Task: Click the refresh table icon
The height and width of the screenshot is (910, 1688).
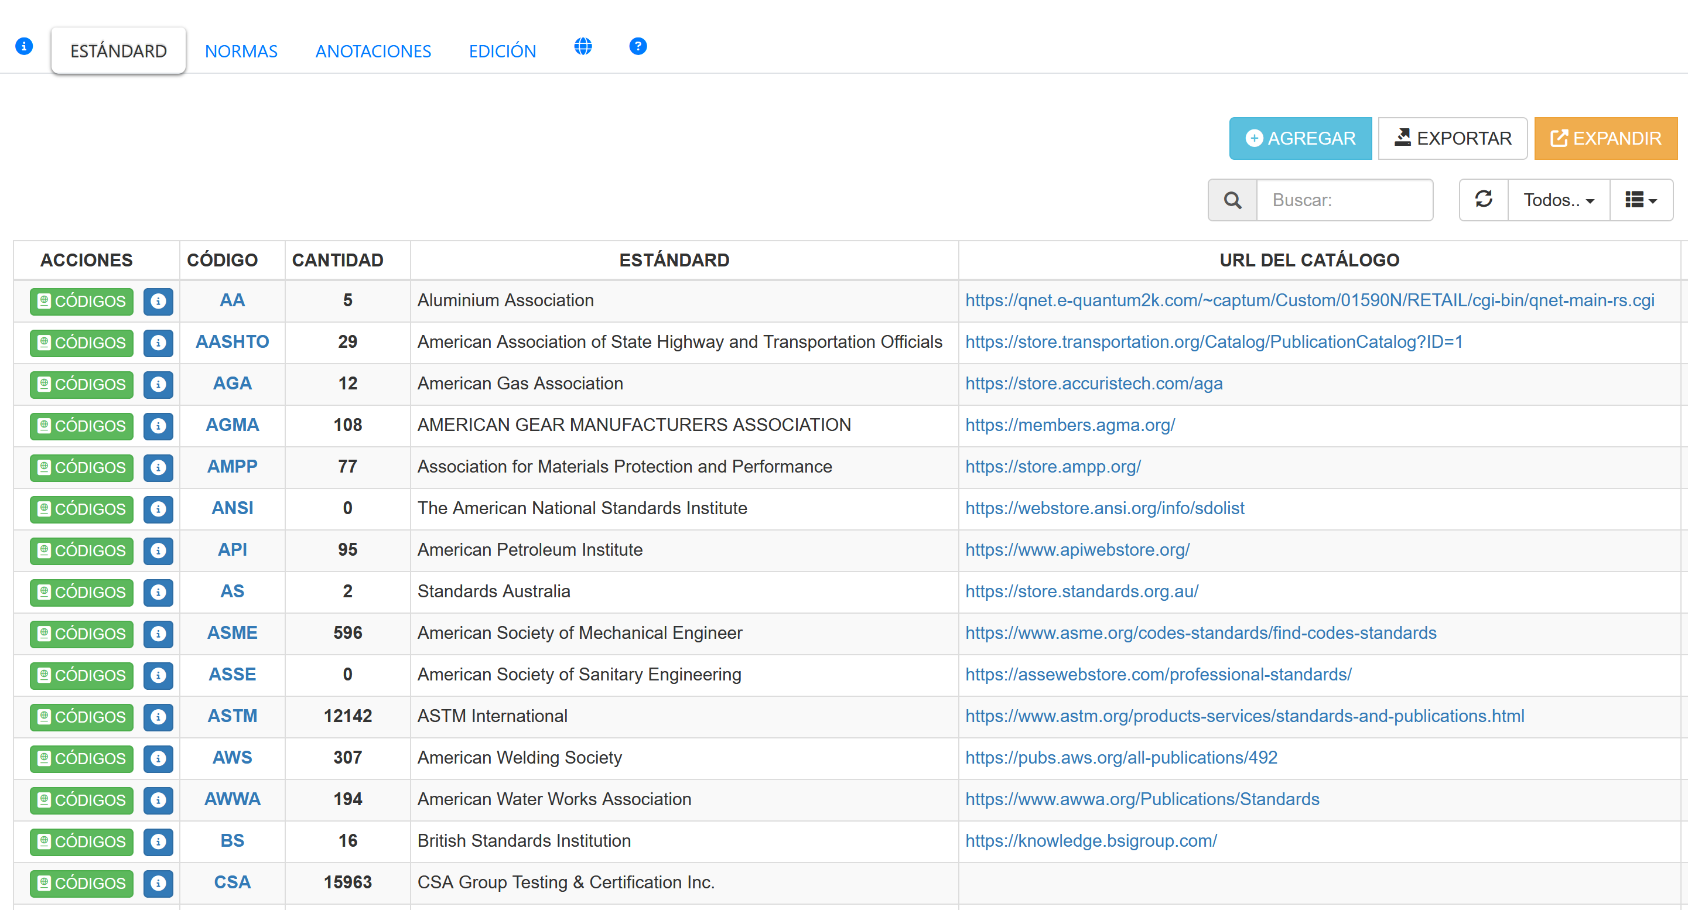Action: coord(1484,199)
